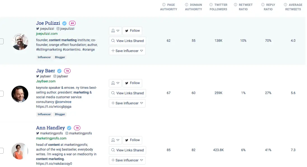Click the Reply Ratio info icon
Viewport: 307px width, 167px height.
tap(263, 5)
